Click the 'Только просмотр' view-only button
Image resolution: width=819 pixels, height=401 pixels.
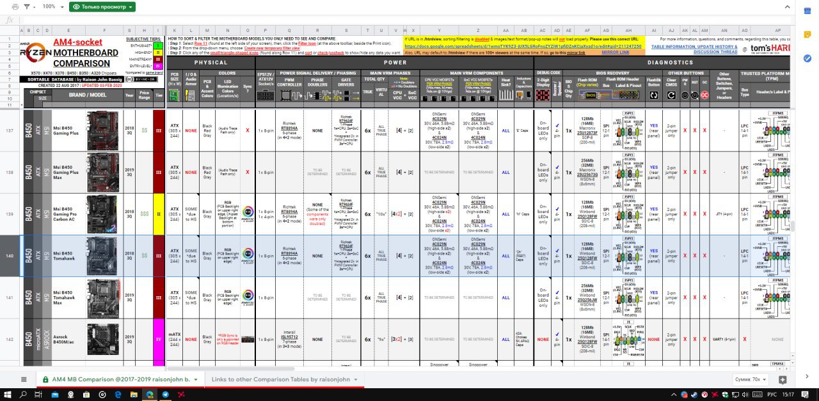click(x=103, y=6)
